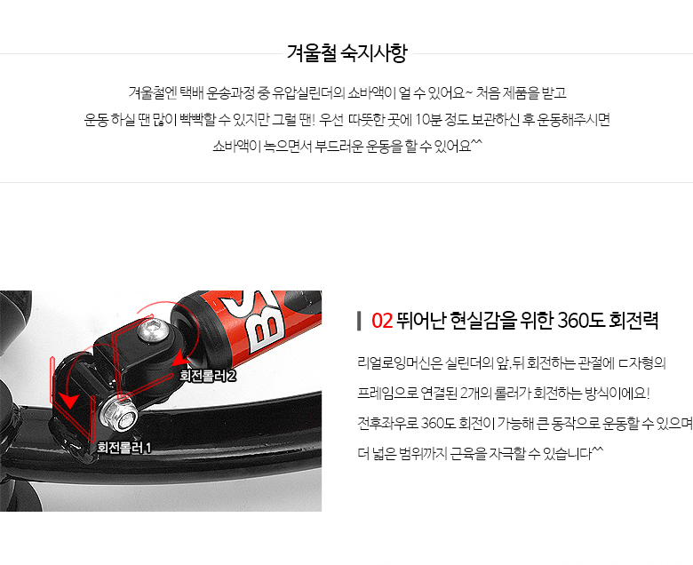Screen dimensions: 693x565
Task: Click the 전후좌우로 360도 회전이 line
Action: point(525,423)
